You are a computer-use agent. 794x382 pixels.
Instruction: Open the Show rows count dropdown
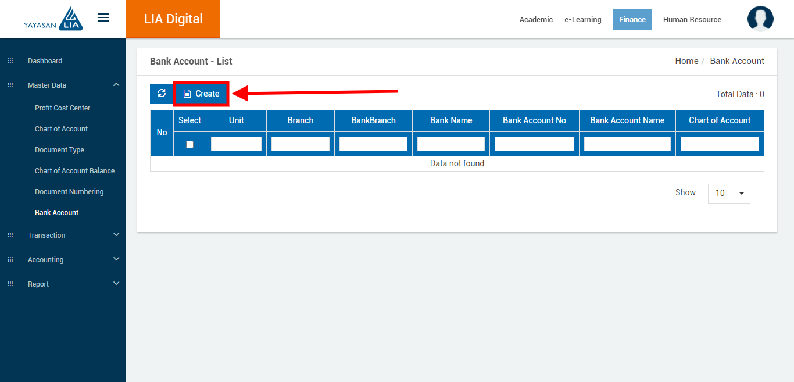point(729,193)
